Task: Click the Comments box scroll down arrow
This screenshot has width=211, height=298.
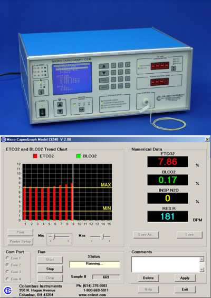Action: pyautogui.click(x=202, y=270)
